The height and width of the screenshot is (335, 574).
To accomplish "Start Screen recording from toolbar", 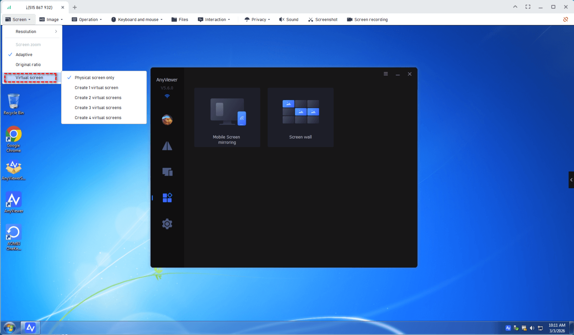I will [x=367, y=20].
